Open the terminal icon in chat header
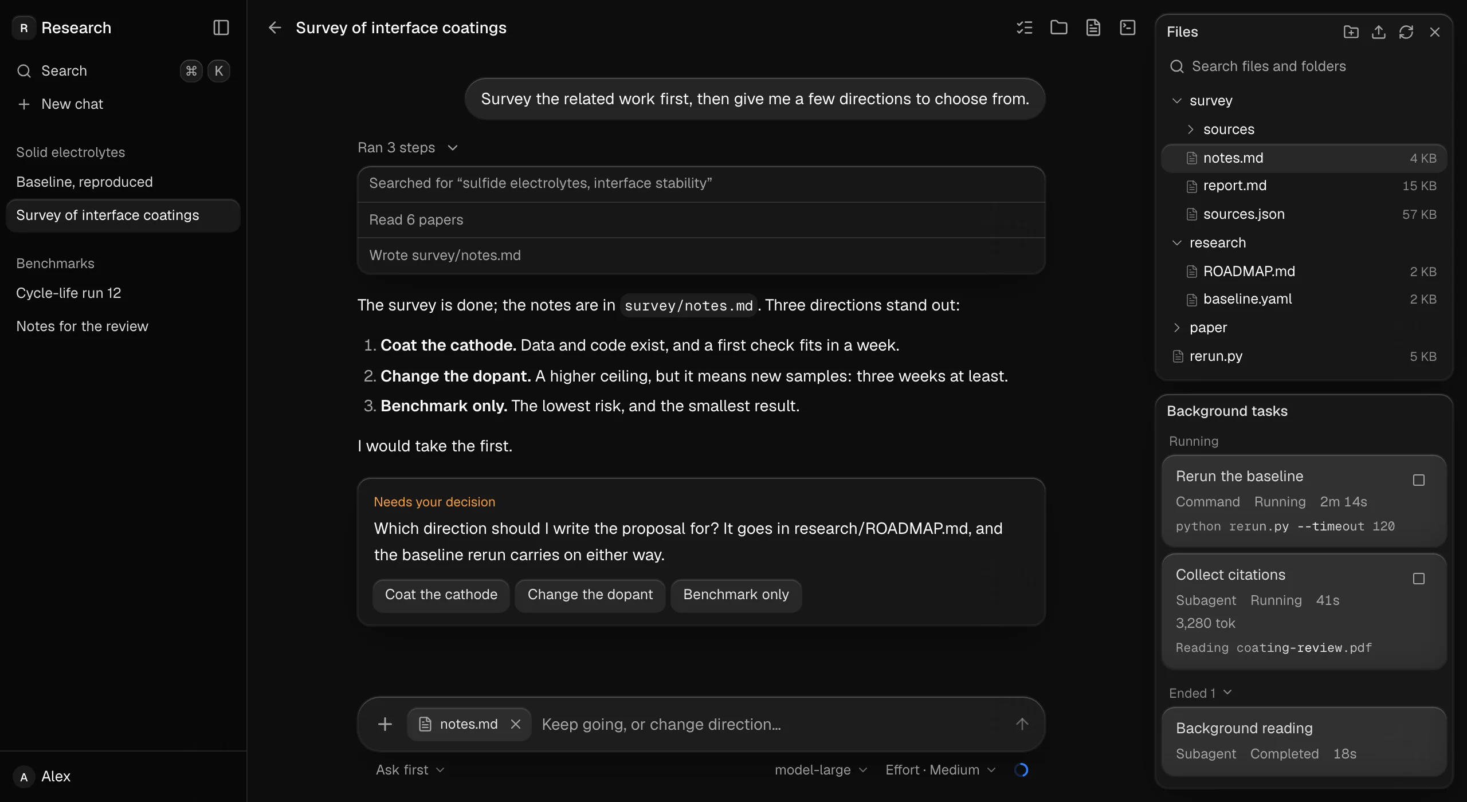1467x802 pixels. coord(1128,27)
